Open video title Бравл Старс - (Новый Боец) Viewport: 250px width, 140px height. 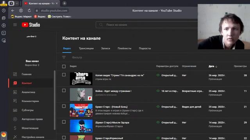[x=111, y=107]
